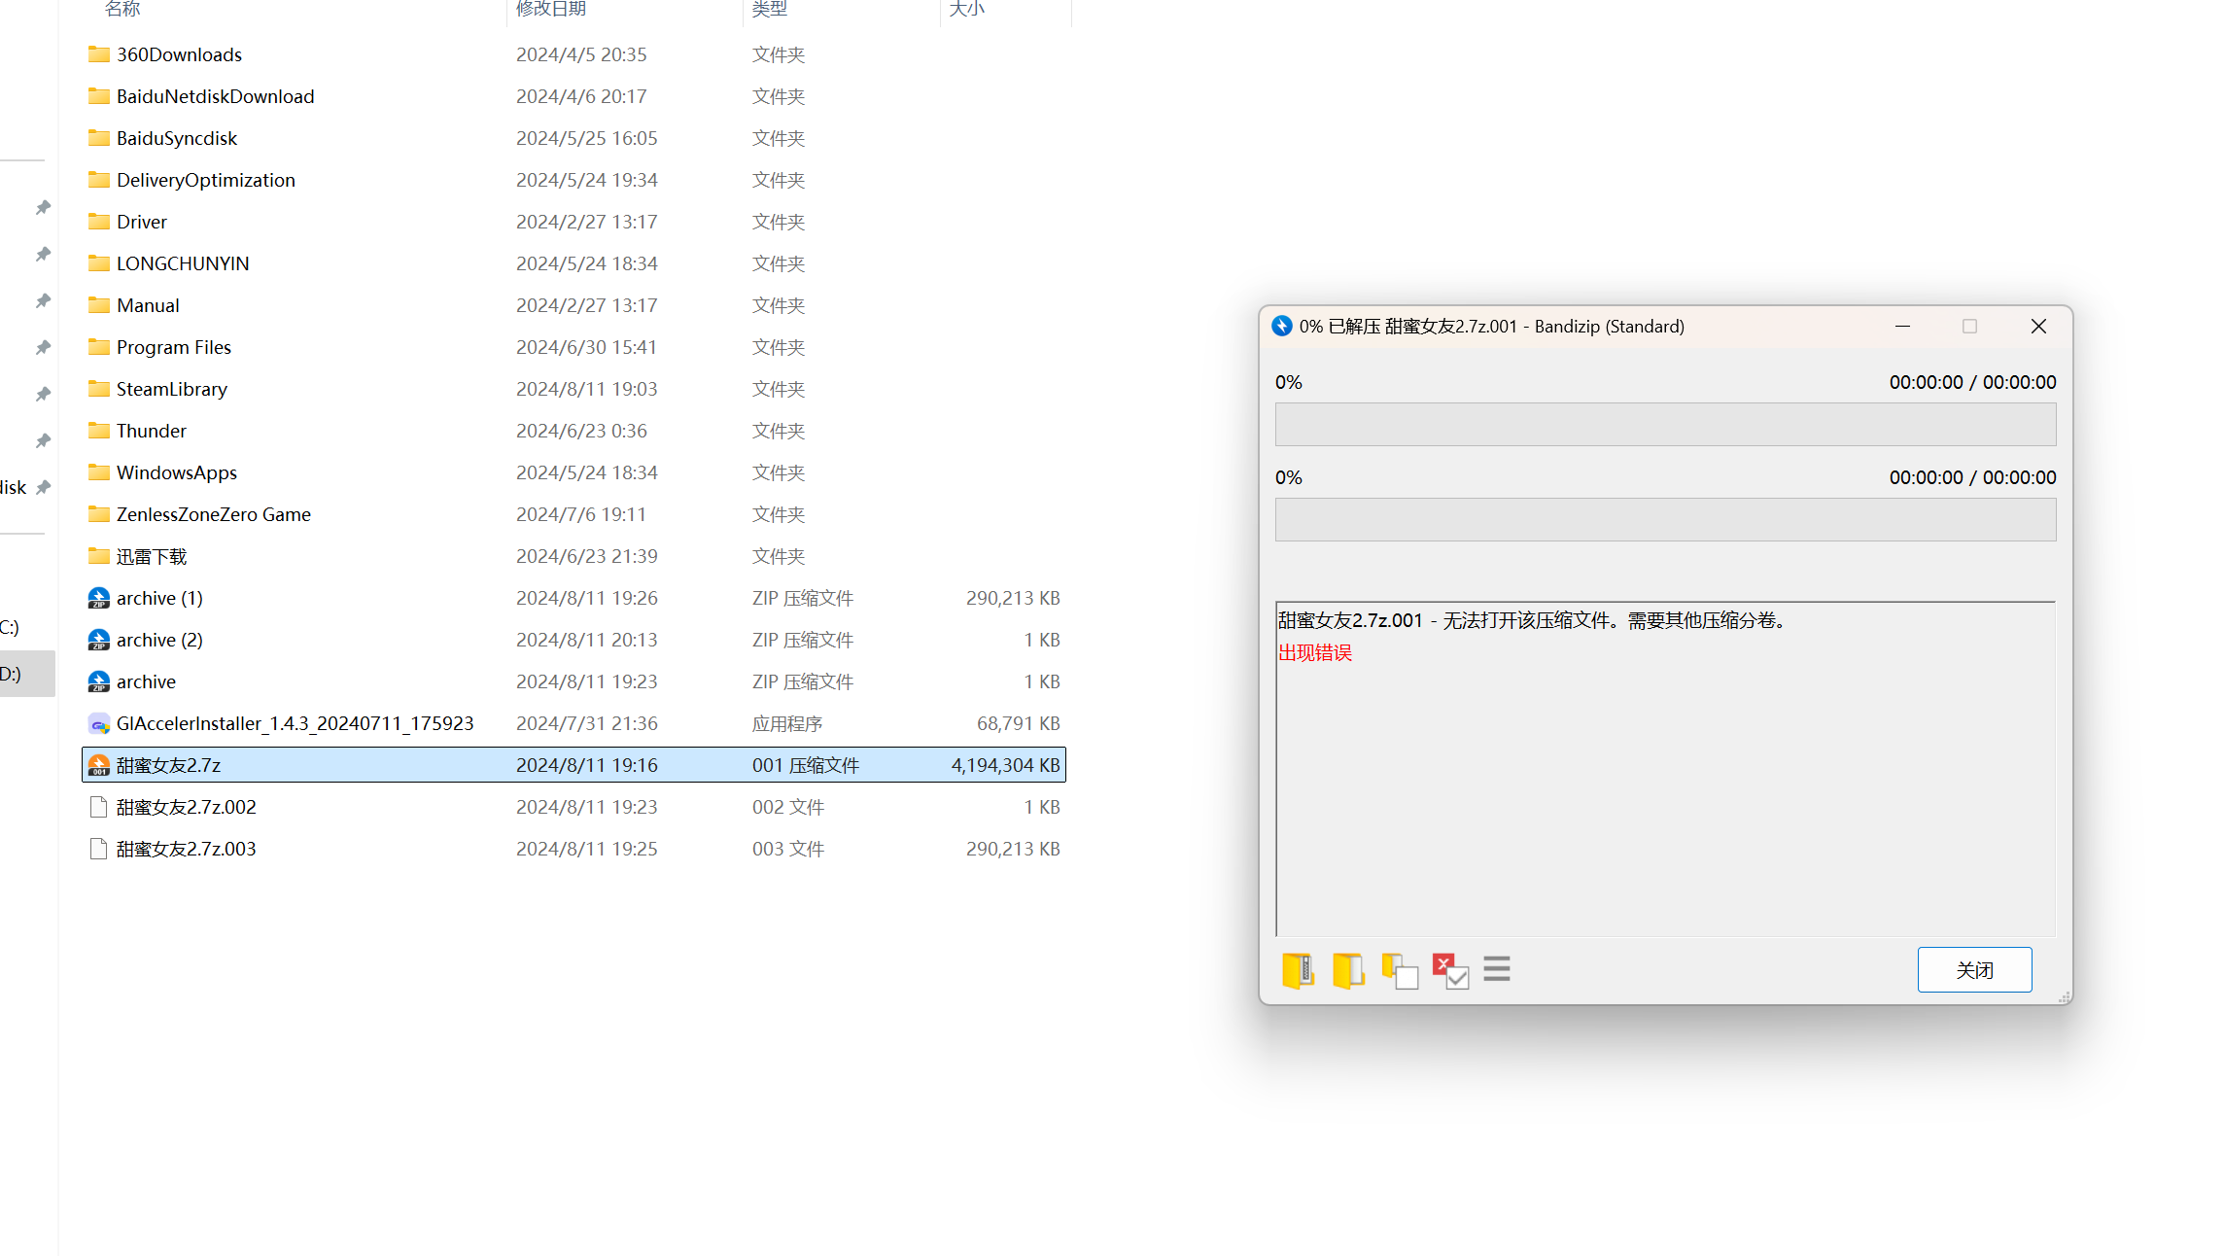Click the 应用程序 type cell
The height and width of the screenshot is (1256, 2224).
pos(786,723)
